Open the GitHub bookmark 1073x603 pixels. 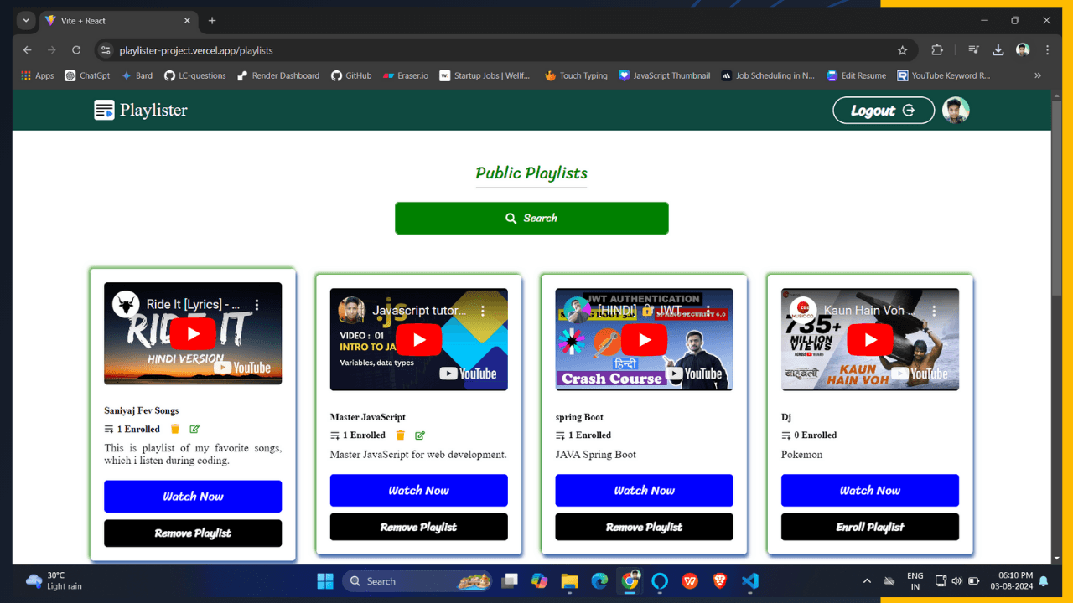[x=351, y=75]
